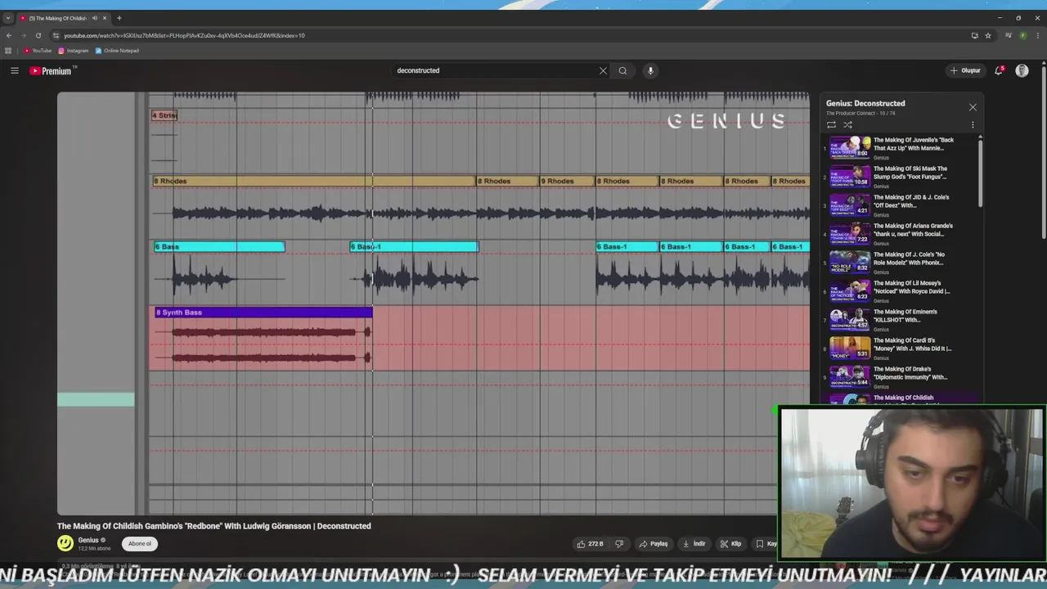Open the apps grid in bookmarks bar
This screenshot has width=1047, height=589.
8,51
